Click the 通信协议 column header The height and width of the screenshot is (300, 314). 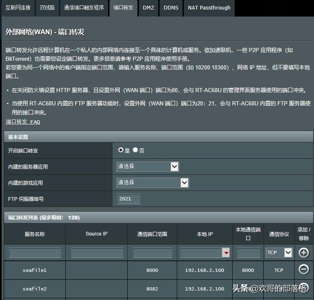coord(279,234)
